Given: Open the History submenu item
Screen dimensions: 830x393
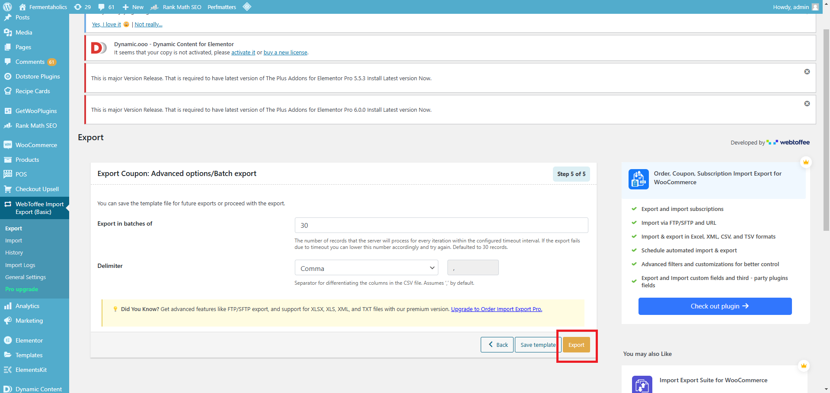Looking at the screenshot, I should [x=14, y=253].
